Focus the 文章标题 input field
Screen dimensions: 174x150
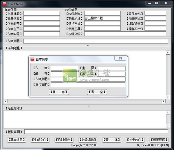[x=42, y=13]
